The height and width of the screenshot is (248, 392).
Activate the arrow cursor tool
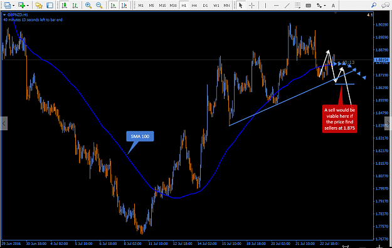[x=241, y=5]
